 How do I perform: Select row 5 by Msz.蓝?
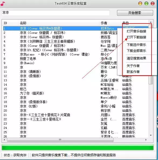(x=76, y=46)
